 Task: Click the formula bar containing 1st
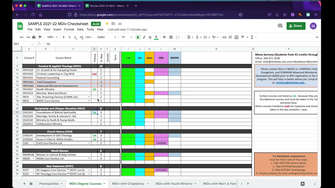[181, 44]
